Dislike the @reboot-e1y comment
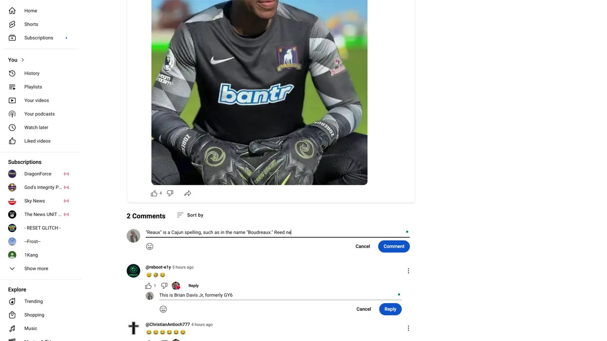Viewport: 607px width, 341px height. 164,286
